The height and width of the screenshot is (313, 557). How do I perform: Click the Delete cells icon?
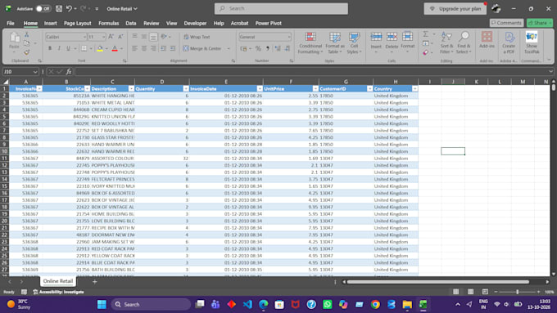pos(392,37)
